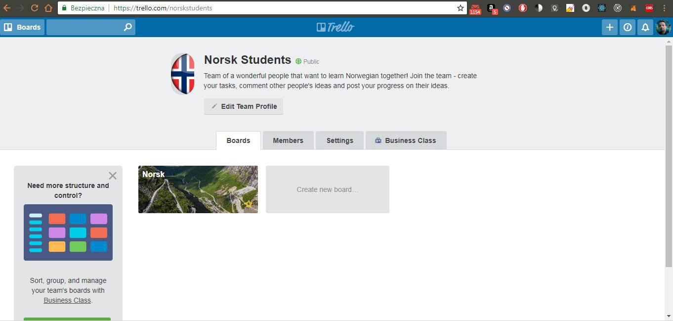Dismiss the structure and control promo
673x321 pixels.
113,176
